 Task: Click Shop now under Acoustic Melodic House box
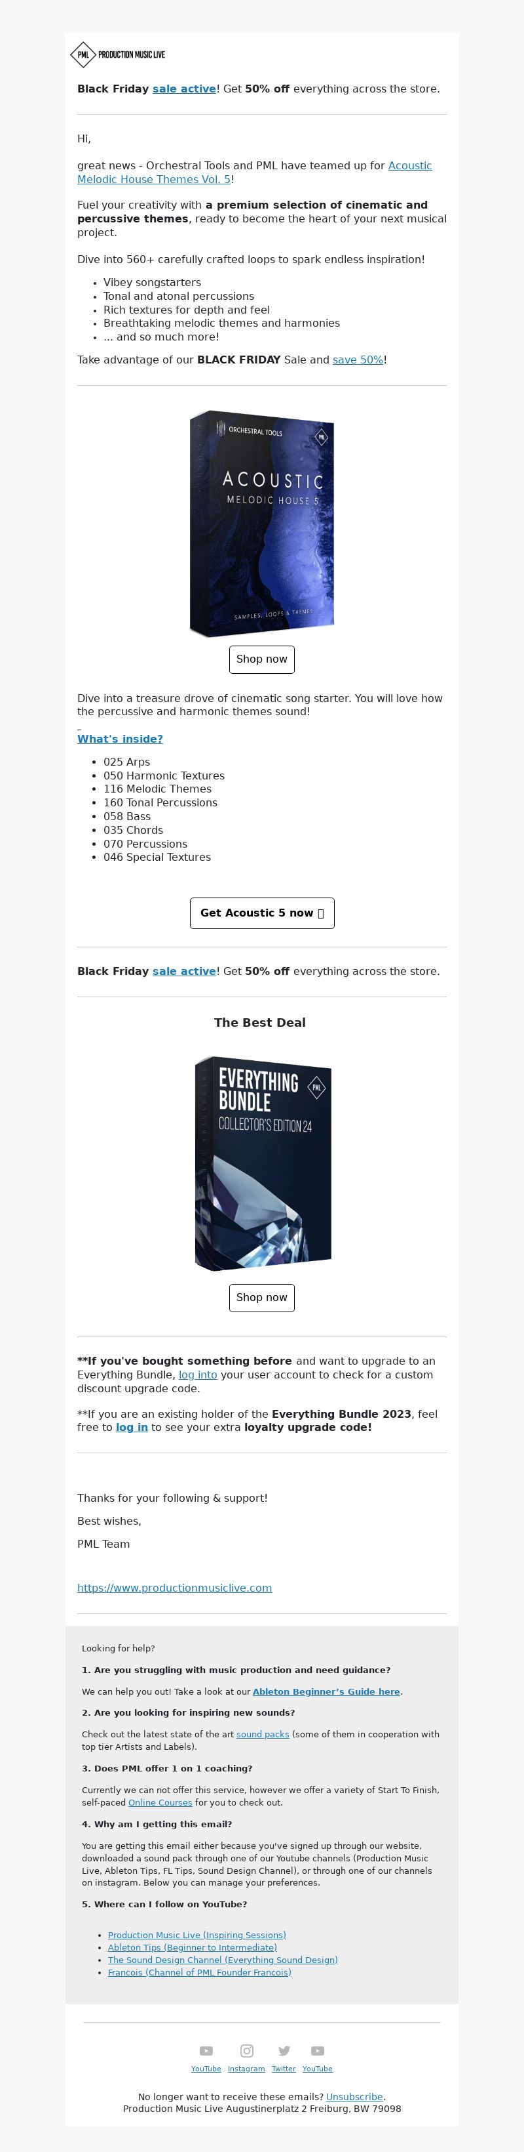click(x=262, y=659)
